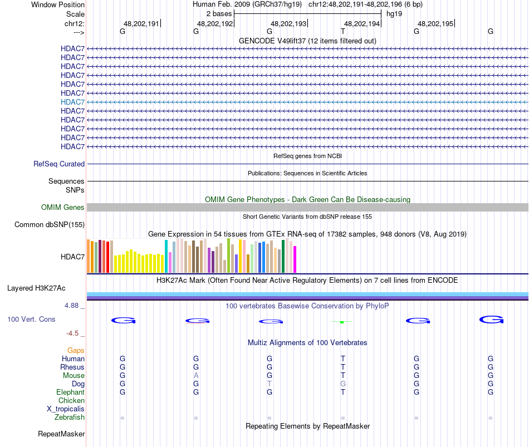Click 'RefSeq genes from NCBI' title
The image size is (529, 447).
[307, 156]
